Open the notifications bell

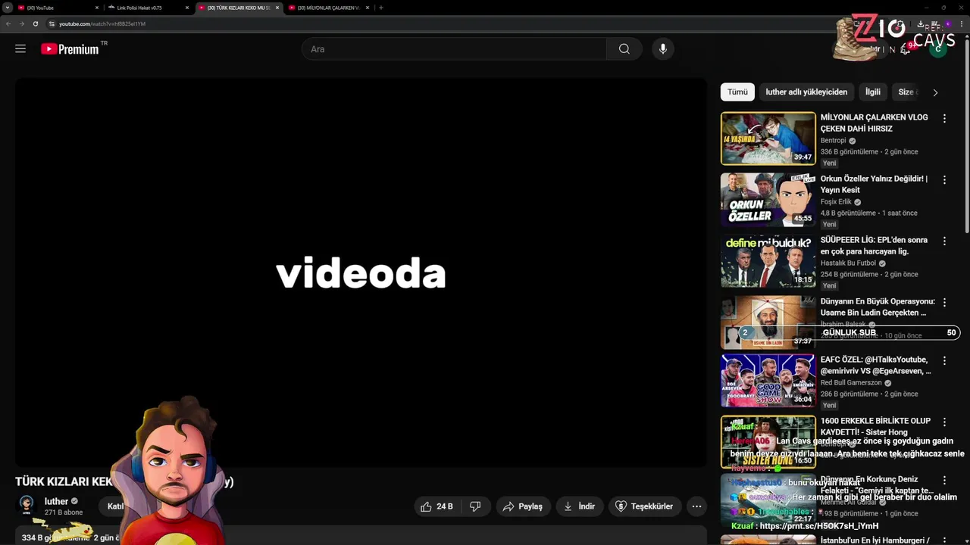click(x=905, y=49)
